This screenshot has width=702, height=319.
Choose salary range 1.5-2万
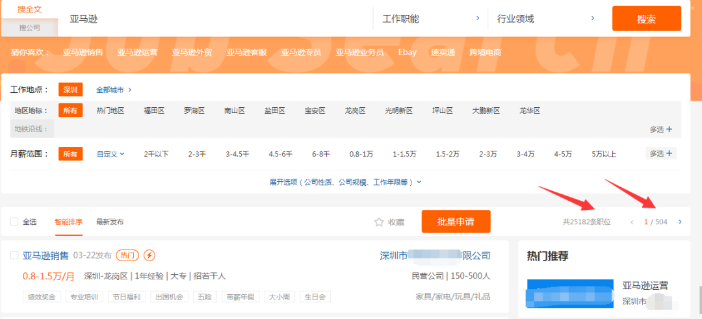tap(448, 155)
